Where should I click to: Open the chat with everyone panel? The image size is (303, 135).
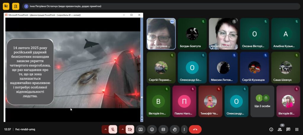288,129
